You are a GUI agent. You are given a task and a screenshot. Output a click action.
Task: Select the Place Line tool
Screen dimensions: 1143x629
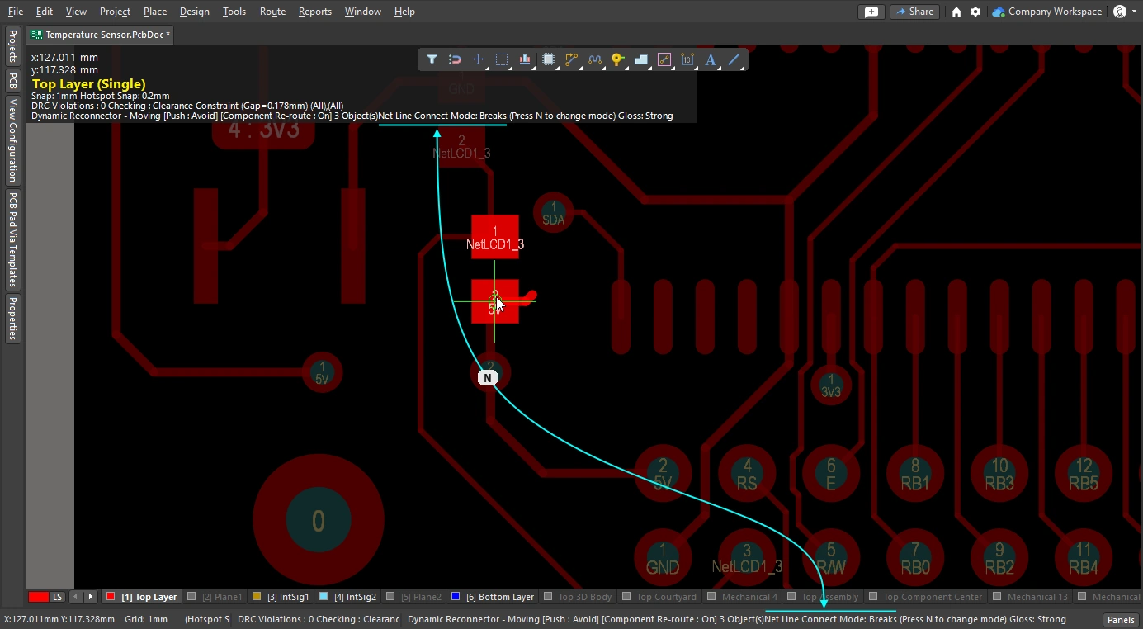734,59
